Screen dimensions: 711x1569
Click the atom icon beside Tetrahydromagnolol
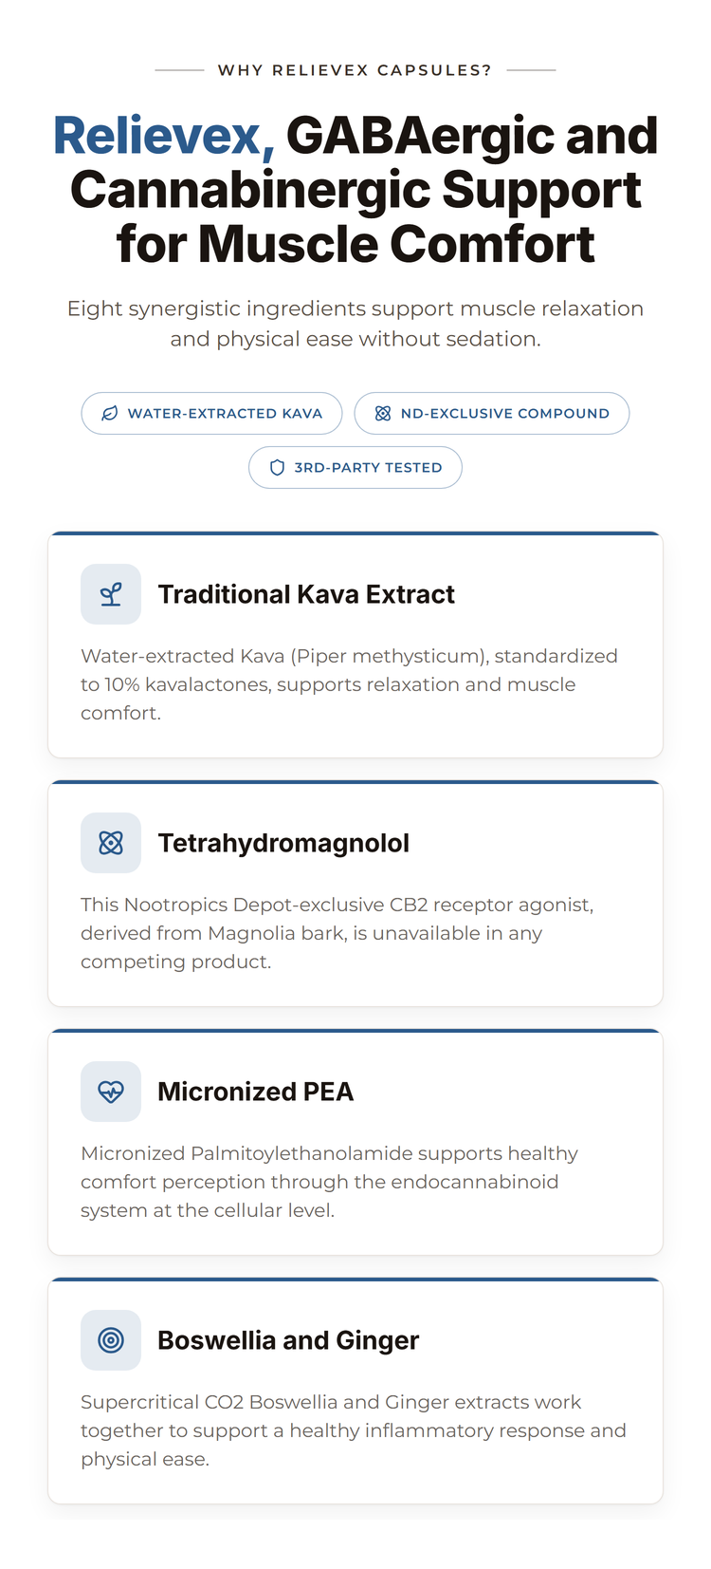click(x=111, y=843)
